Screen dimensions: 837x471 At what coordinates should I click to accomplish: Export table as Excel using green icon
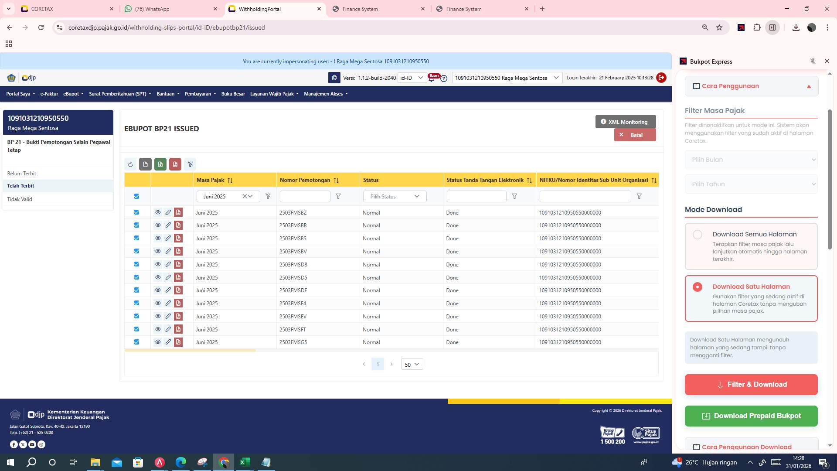pyautogui.click(x=160, y=164)
